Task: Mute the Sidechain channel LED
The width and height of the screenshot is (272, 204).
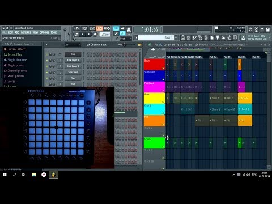Action: point(47,73)
